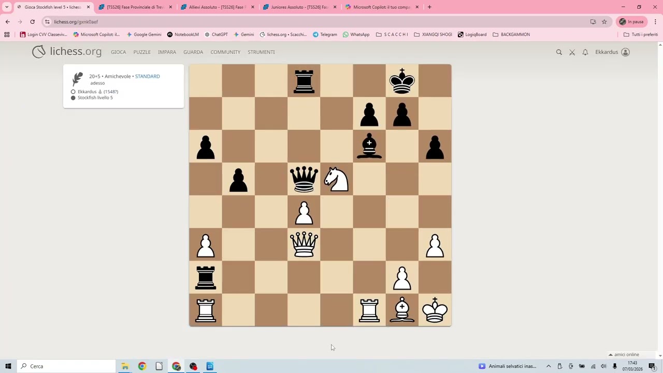Click the install app icon in address bar
This screenshot has height=373, width=663.
click(x=593, y=22)
